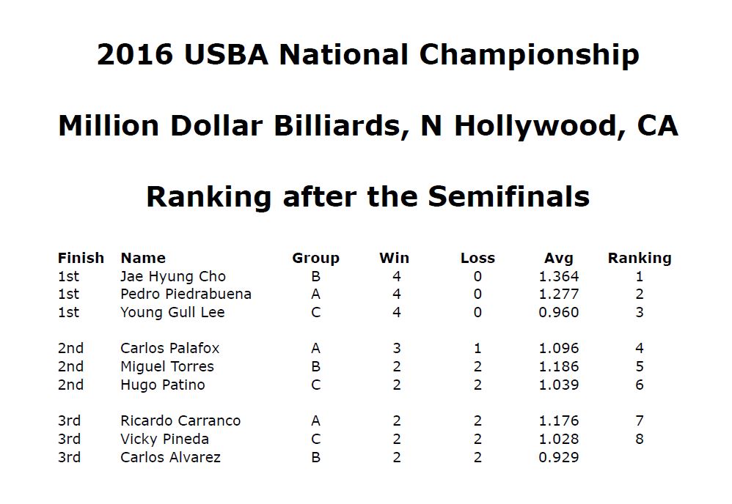Click the 'Name' column header

(x=143, y=258)
